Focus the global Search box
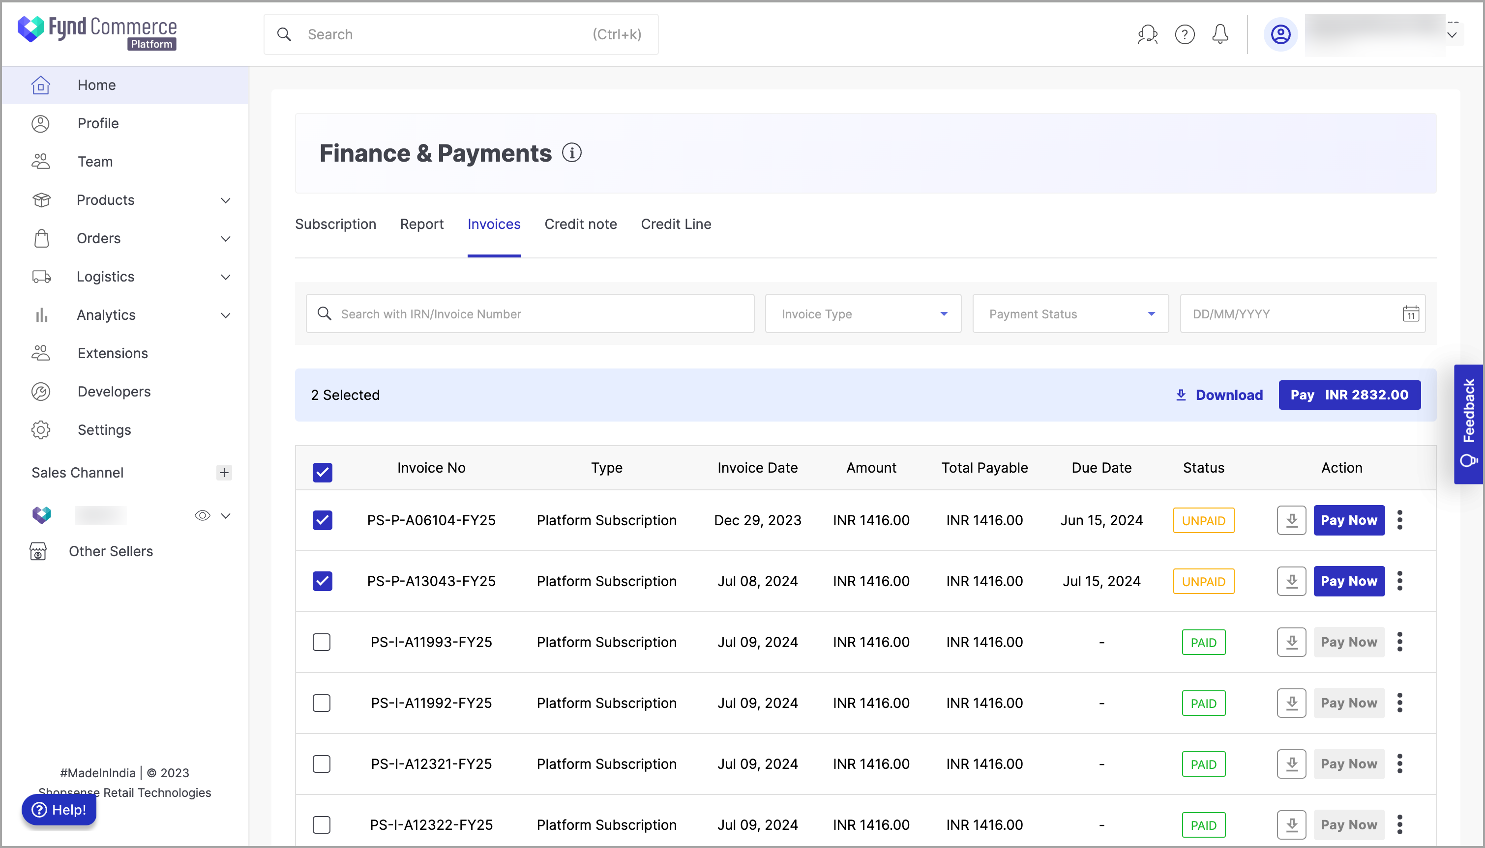 (460, 34)
